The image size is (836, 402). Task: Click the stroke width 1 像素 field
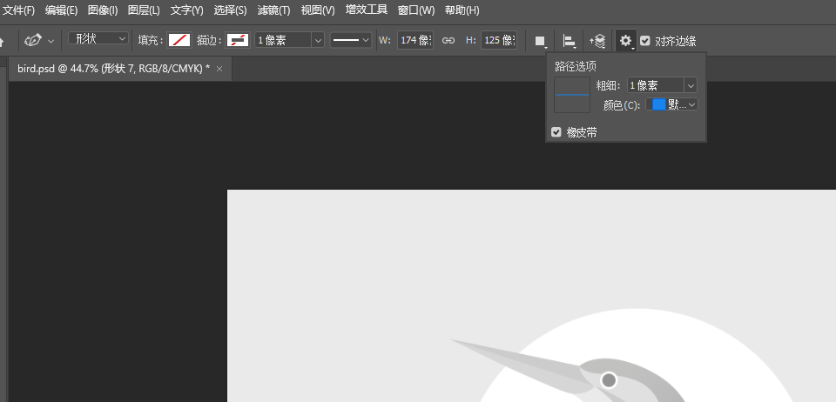pyautogui.click(x=282, y=40)
